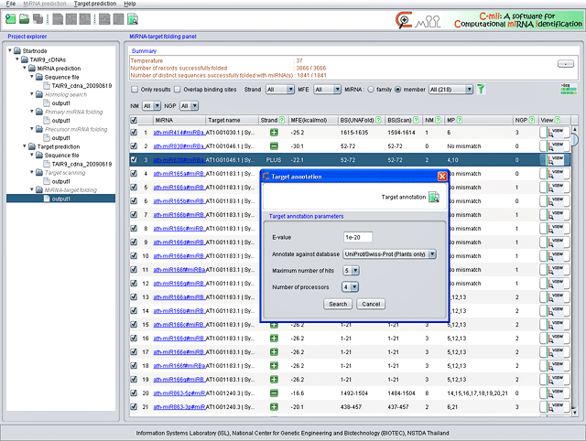Uncheck the checkbox for row 1
586x441 pixels.
point(134,132)
